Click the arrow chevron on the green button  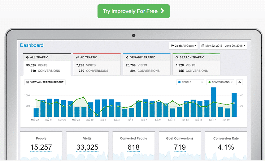(162, 11)
